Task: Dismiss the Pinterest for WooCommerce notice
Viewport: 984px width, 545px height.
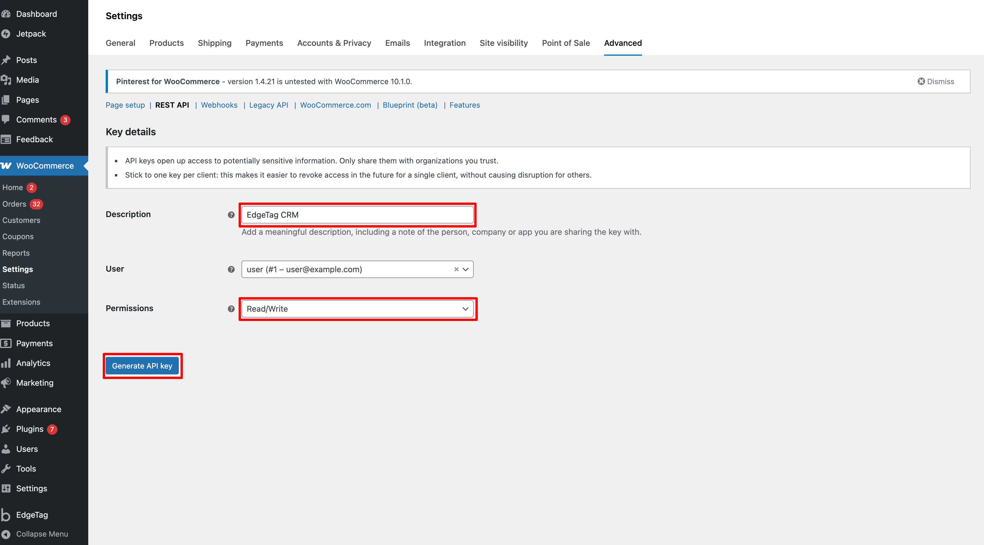Action: (x=936, y=81)
